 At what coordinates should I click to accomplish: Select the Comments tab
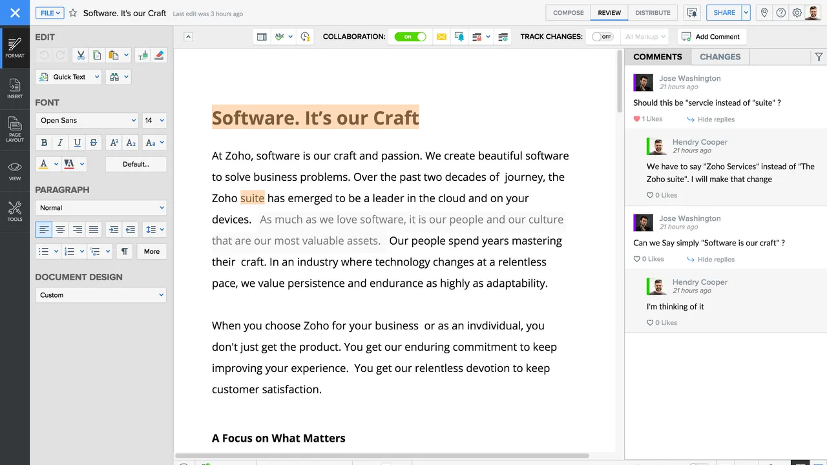point(658,57)
